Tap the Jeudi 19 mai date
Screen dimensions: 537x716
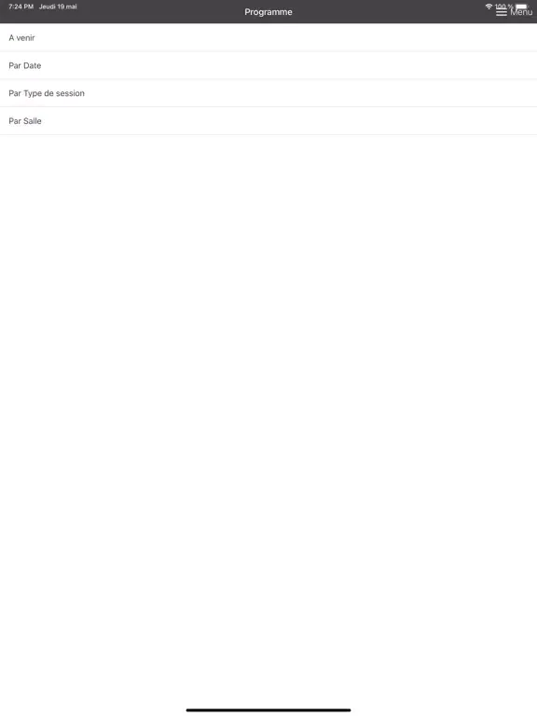[58, 7]
